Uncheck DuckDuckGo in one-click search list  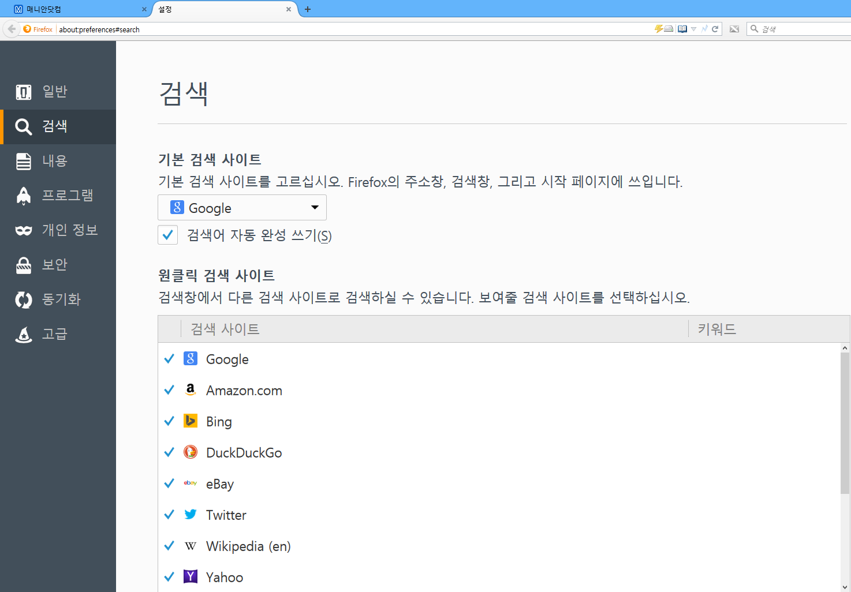(x=169, y=452)
